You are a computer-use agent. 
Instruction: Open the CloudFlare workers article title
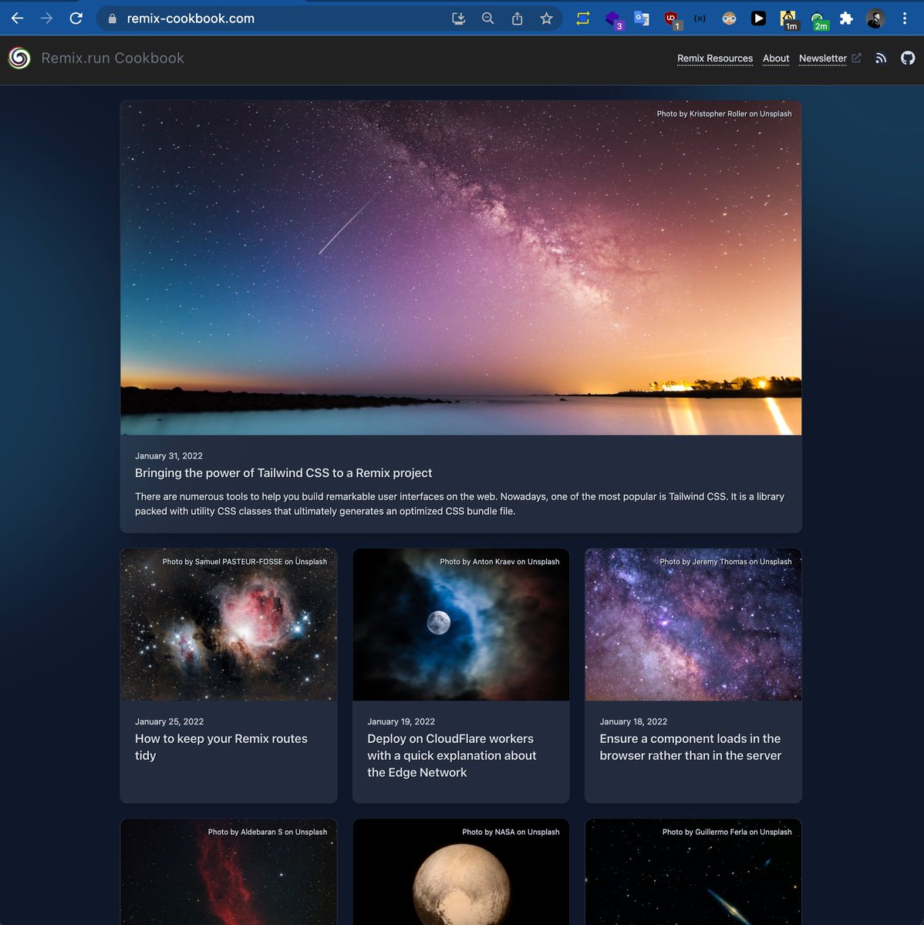point(452,755)
